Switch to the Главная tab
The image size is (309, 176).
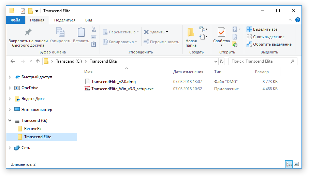pyautogui.click(x=37, y=20)
